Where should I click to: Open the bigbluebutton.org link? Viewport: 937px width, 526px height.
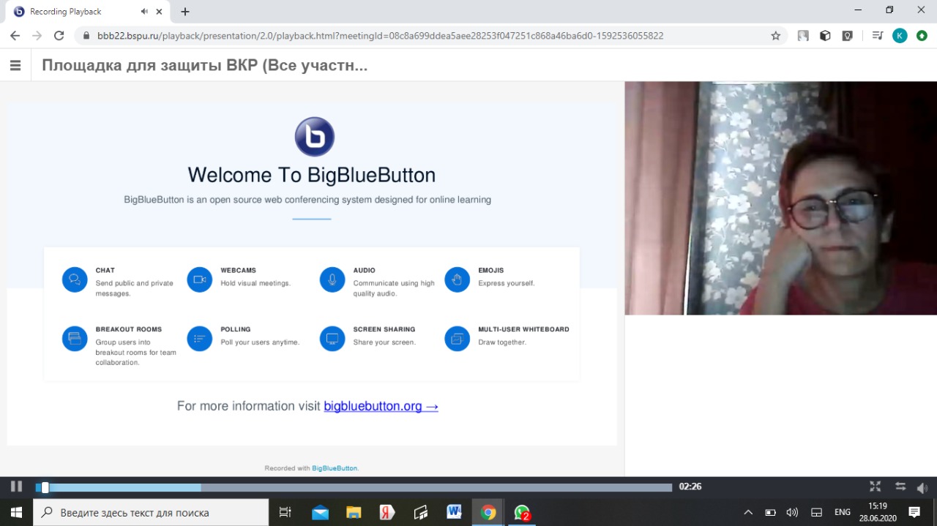point(381,406)
